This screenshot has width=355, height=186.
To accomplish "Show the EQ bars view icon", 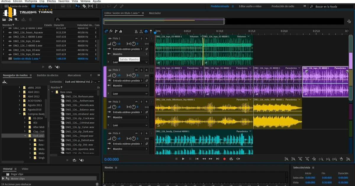I will tap(121, 31).
